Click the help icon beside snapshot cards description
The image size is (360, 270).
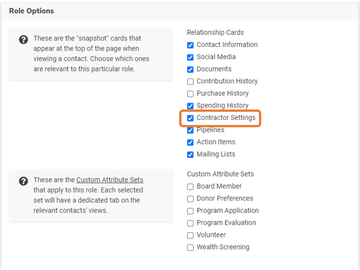tap(23, 40)
